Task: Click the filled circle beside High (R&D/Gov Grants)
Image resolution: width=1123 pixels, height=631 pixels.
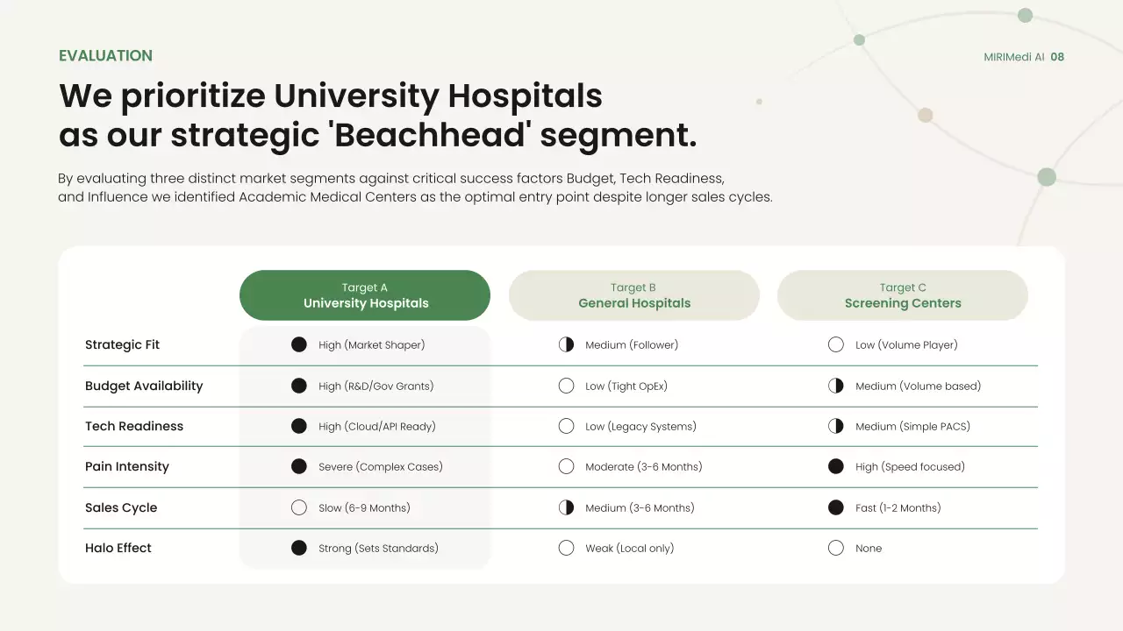Action: 299,386
